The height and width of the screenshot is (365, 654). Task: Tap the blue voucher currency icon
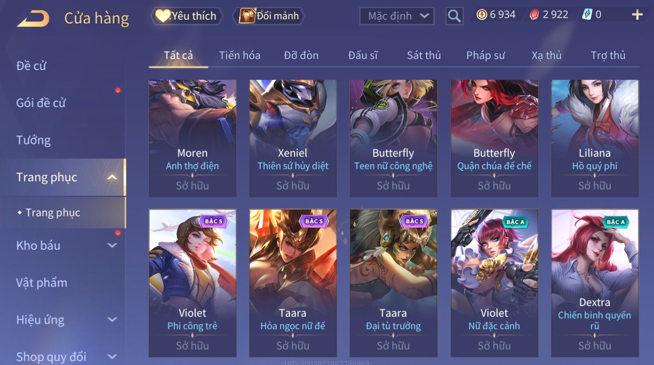click(587, 15)
